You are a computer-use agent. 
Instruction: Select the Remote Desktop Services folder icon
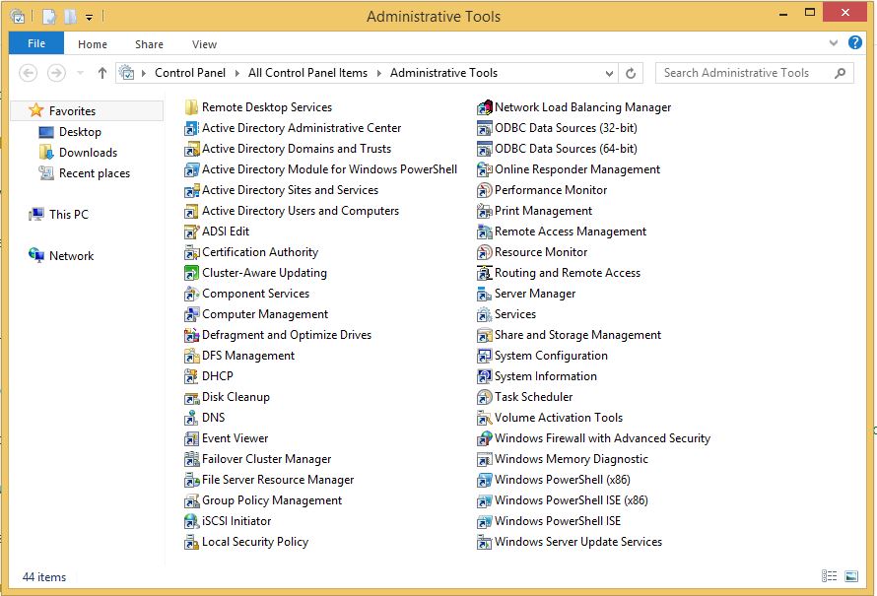191,107
